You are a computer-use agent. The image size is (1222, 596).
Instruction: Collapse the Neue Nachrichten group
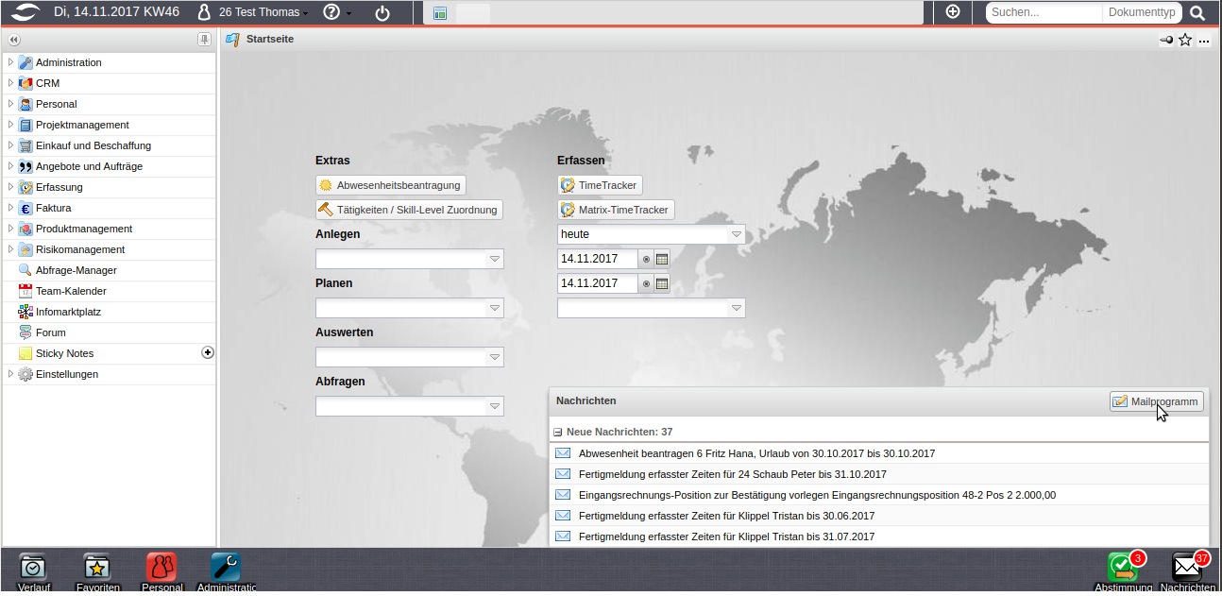pos(558,432)
